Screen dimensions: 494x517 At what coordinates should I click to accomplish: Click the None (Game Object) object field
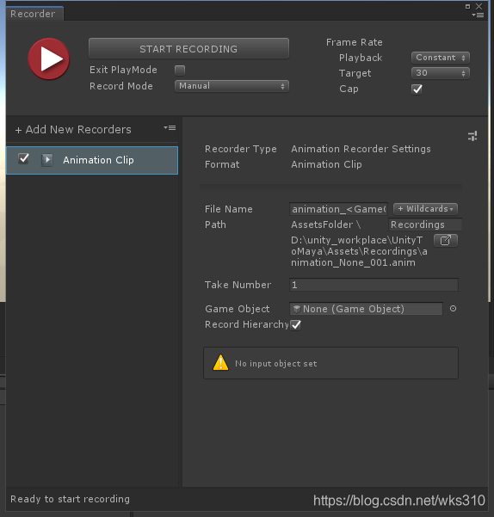pyautogui.click(x=366, y=309)
